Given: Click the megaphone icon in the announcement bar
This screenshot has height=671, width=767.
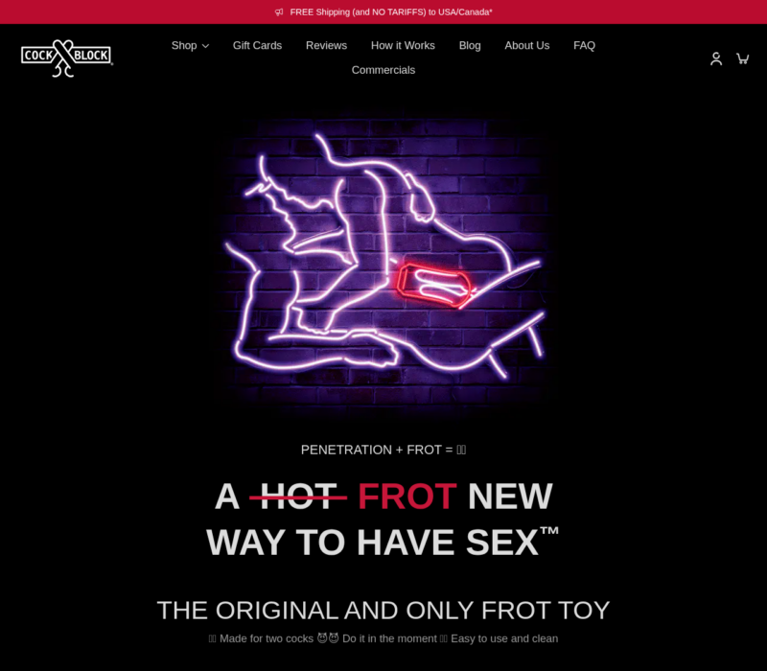Looking at the screenshot, I should [x=279, y=12].
